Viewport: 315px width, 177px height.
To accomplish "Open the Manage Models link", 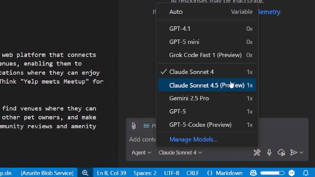I will [193, 140].
